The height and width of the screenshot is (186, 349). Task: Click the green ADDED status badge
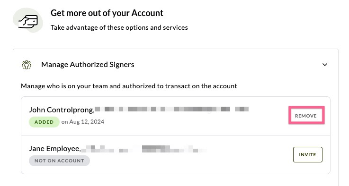(44, 122)
